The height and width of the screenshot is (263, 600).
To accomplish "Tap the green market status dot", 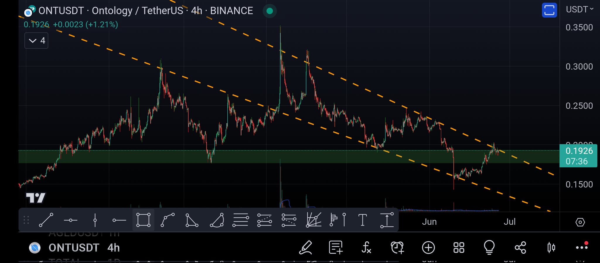I will (270, 11).
